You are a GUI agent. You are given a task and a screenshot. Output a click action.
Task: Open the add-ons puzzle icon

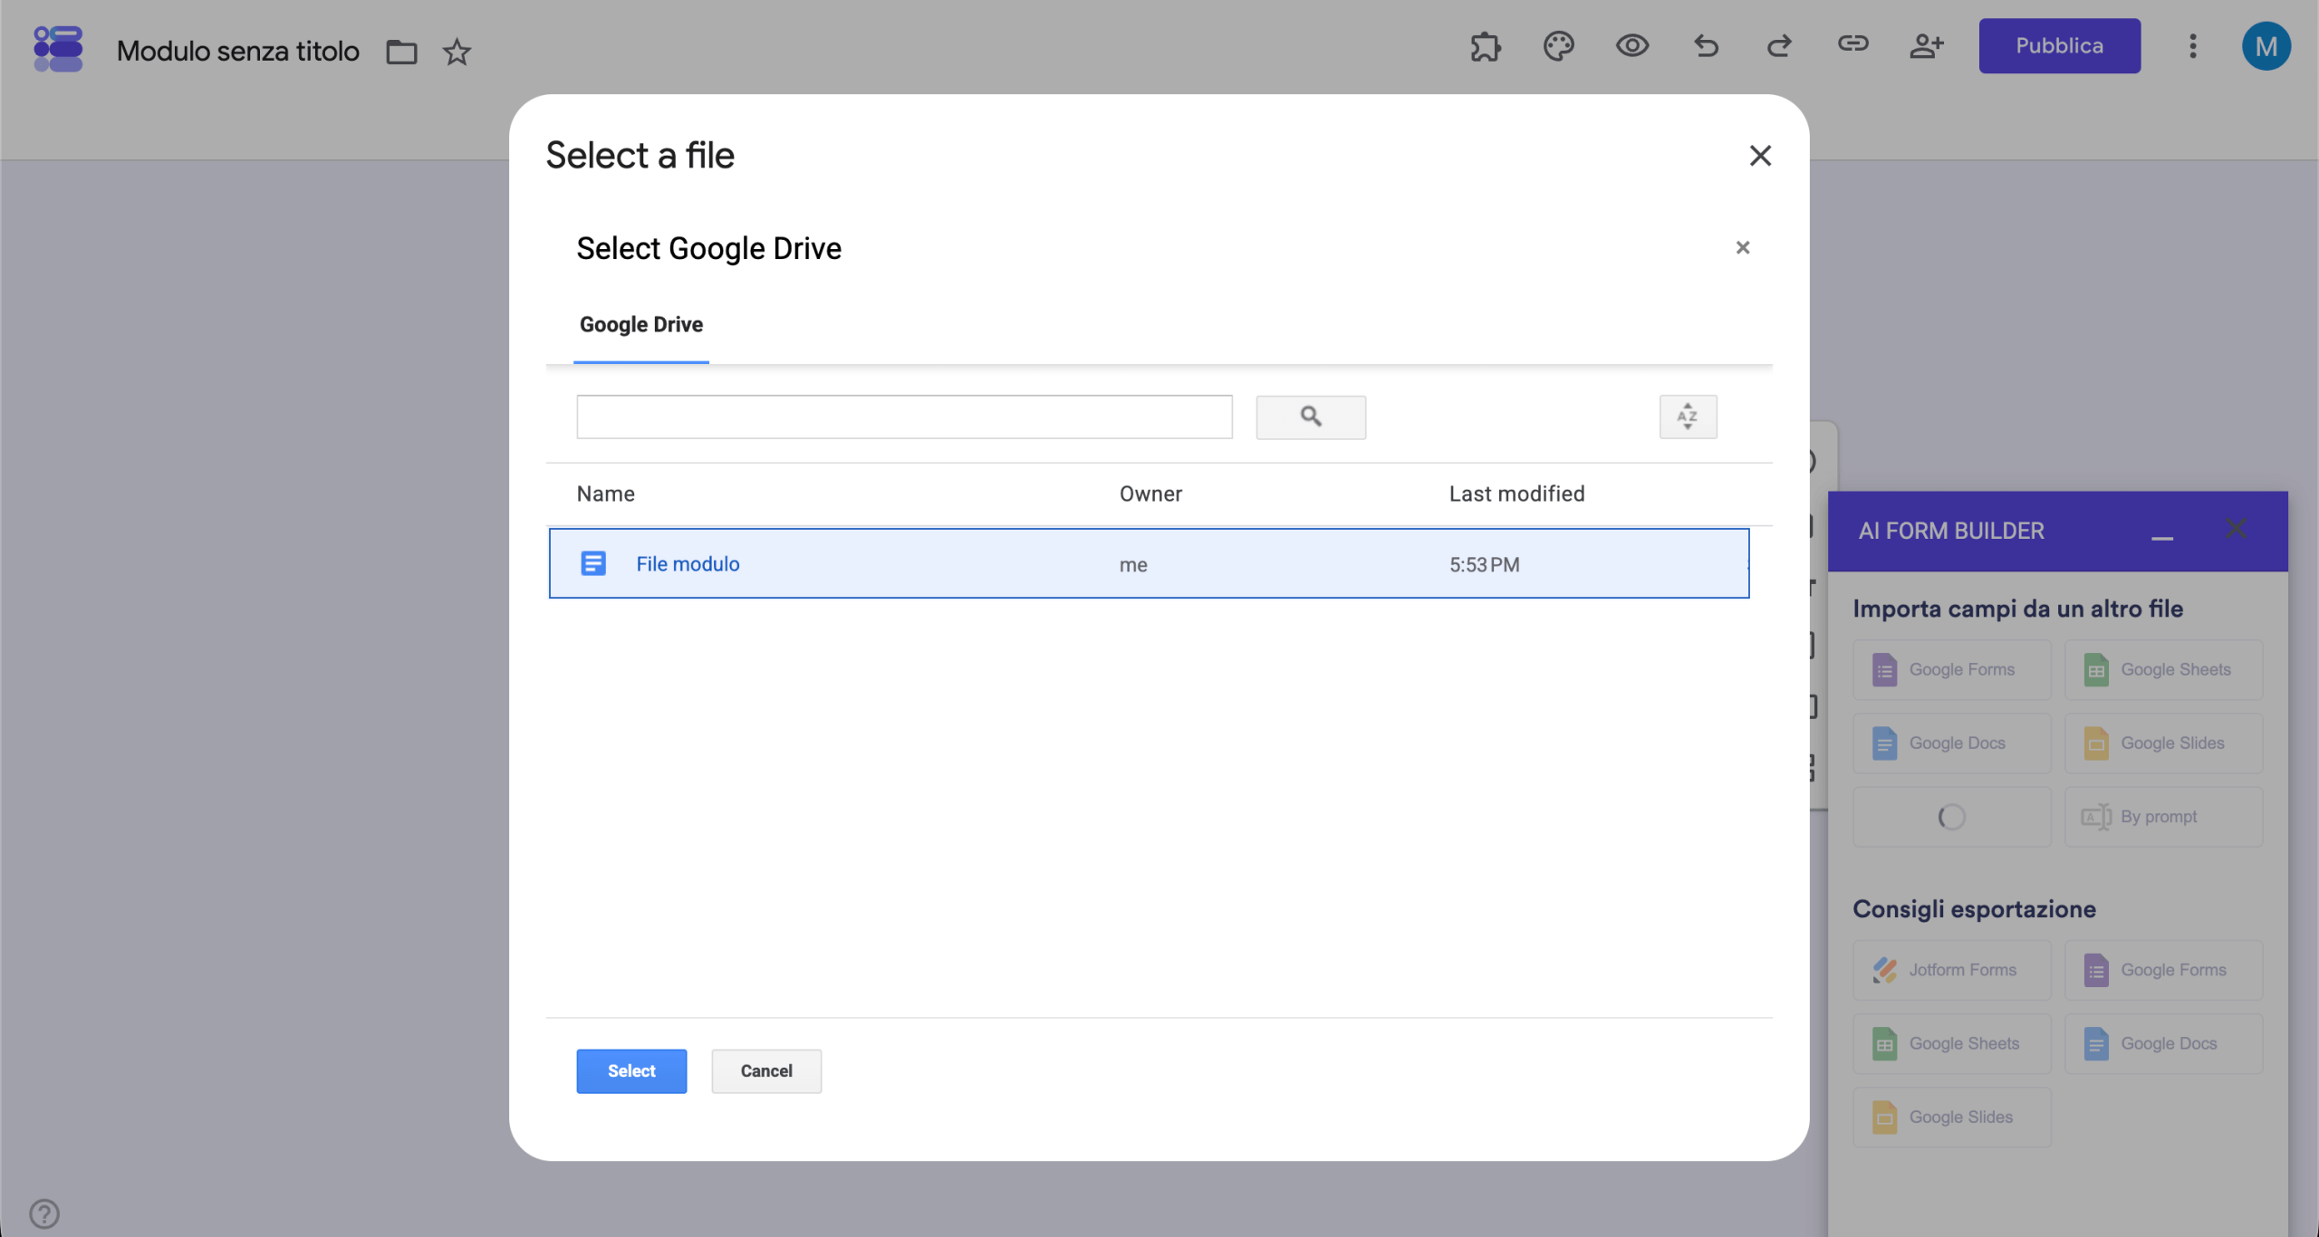(1486, 45)
